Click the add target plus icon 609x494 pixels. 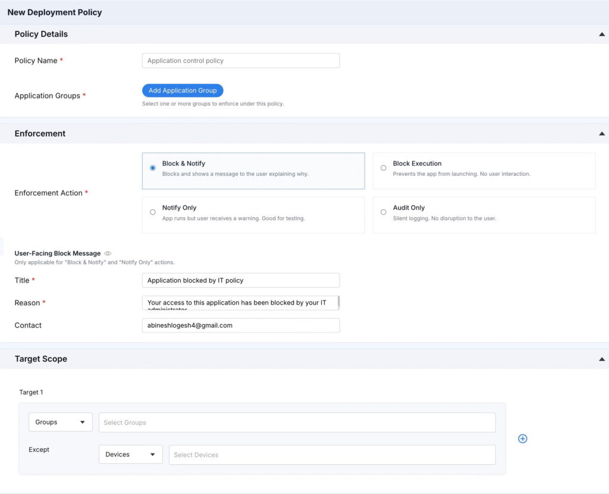[522, 439]
